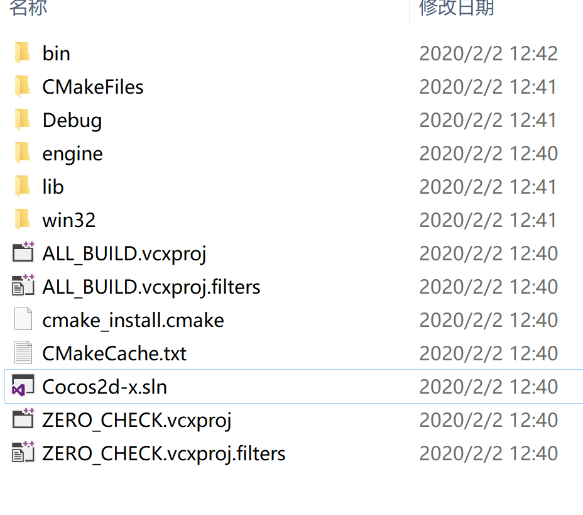Select the bin folder icon

click(x=23, y=53)
